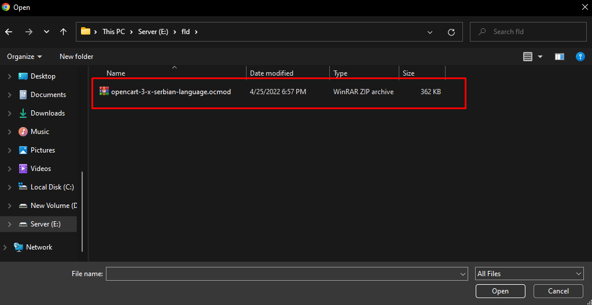Click the 362 KB size cell

click(431, 92)
